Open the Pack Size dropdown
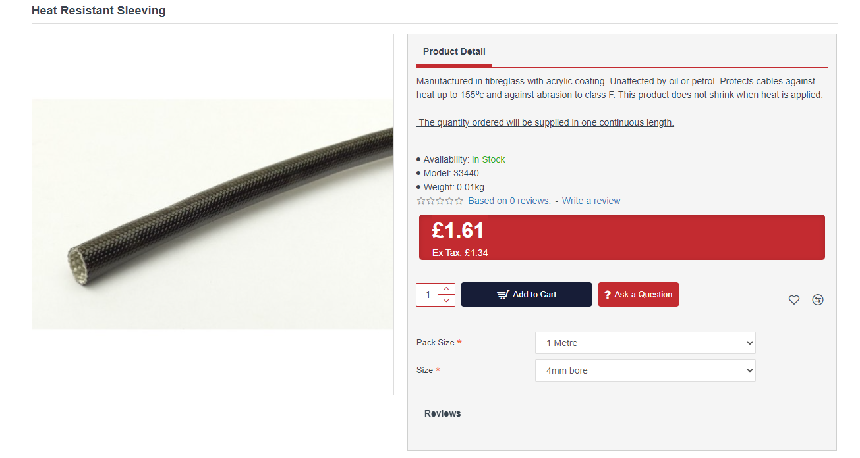This screenshot has height=458, width=860. click(x=645, y=343)
